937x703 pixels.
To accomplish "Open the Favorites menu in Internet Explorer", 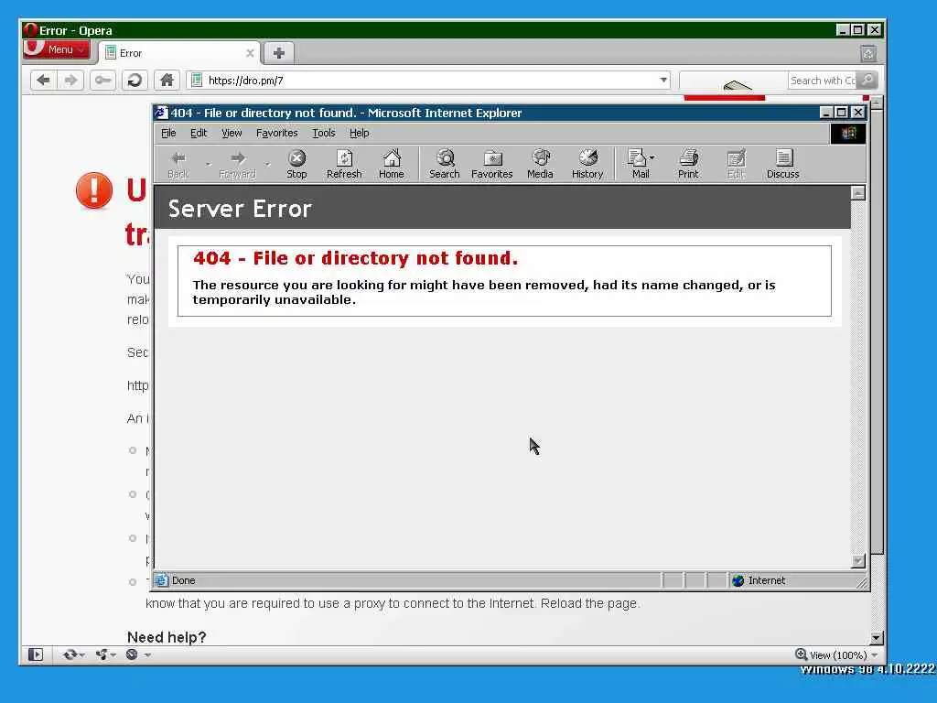I will (x=276, y=133).
